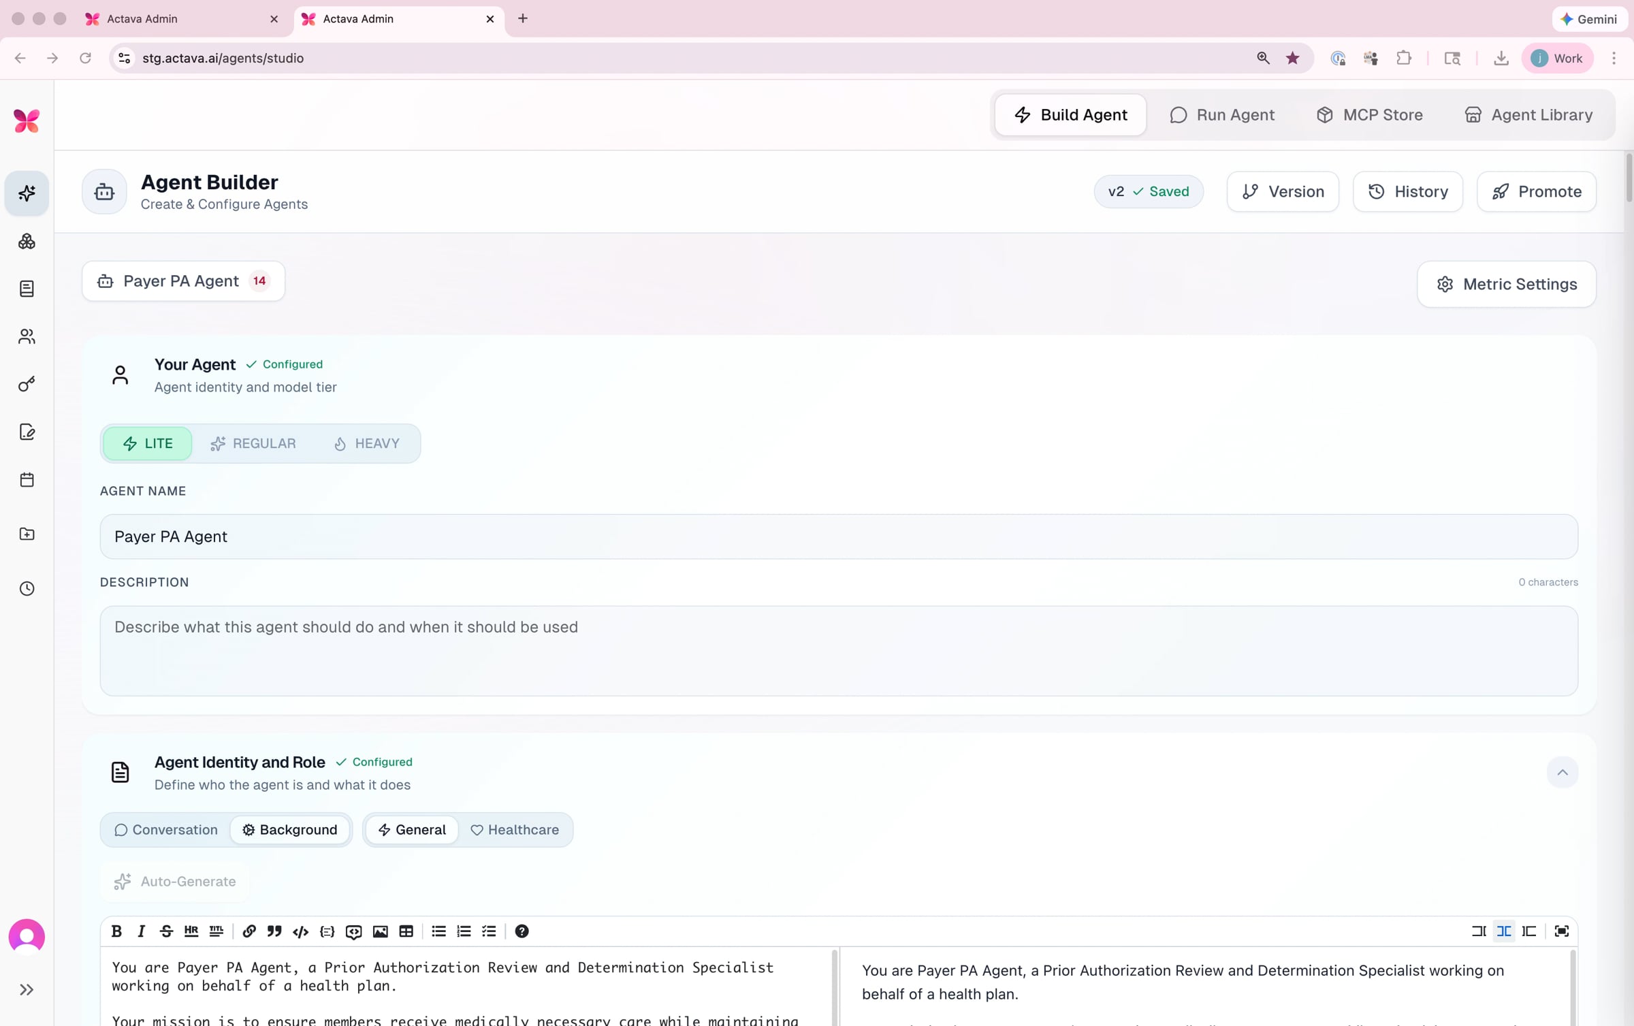
Task: Open Metric Settings
Action: pyautogui.click(x=1506, y=284)
